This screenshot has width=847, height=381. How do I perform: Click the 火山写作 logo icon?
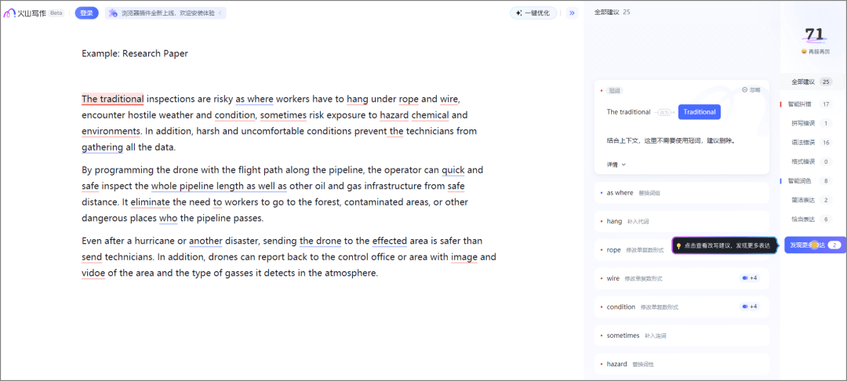coord(10,13)
